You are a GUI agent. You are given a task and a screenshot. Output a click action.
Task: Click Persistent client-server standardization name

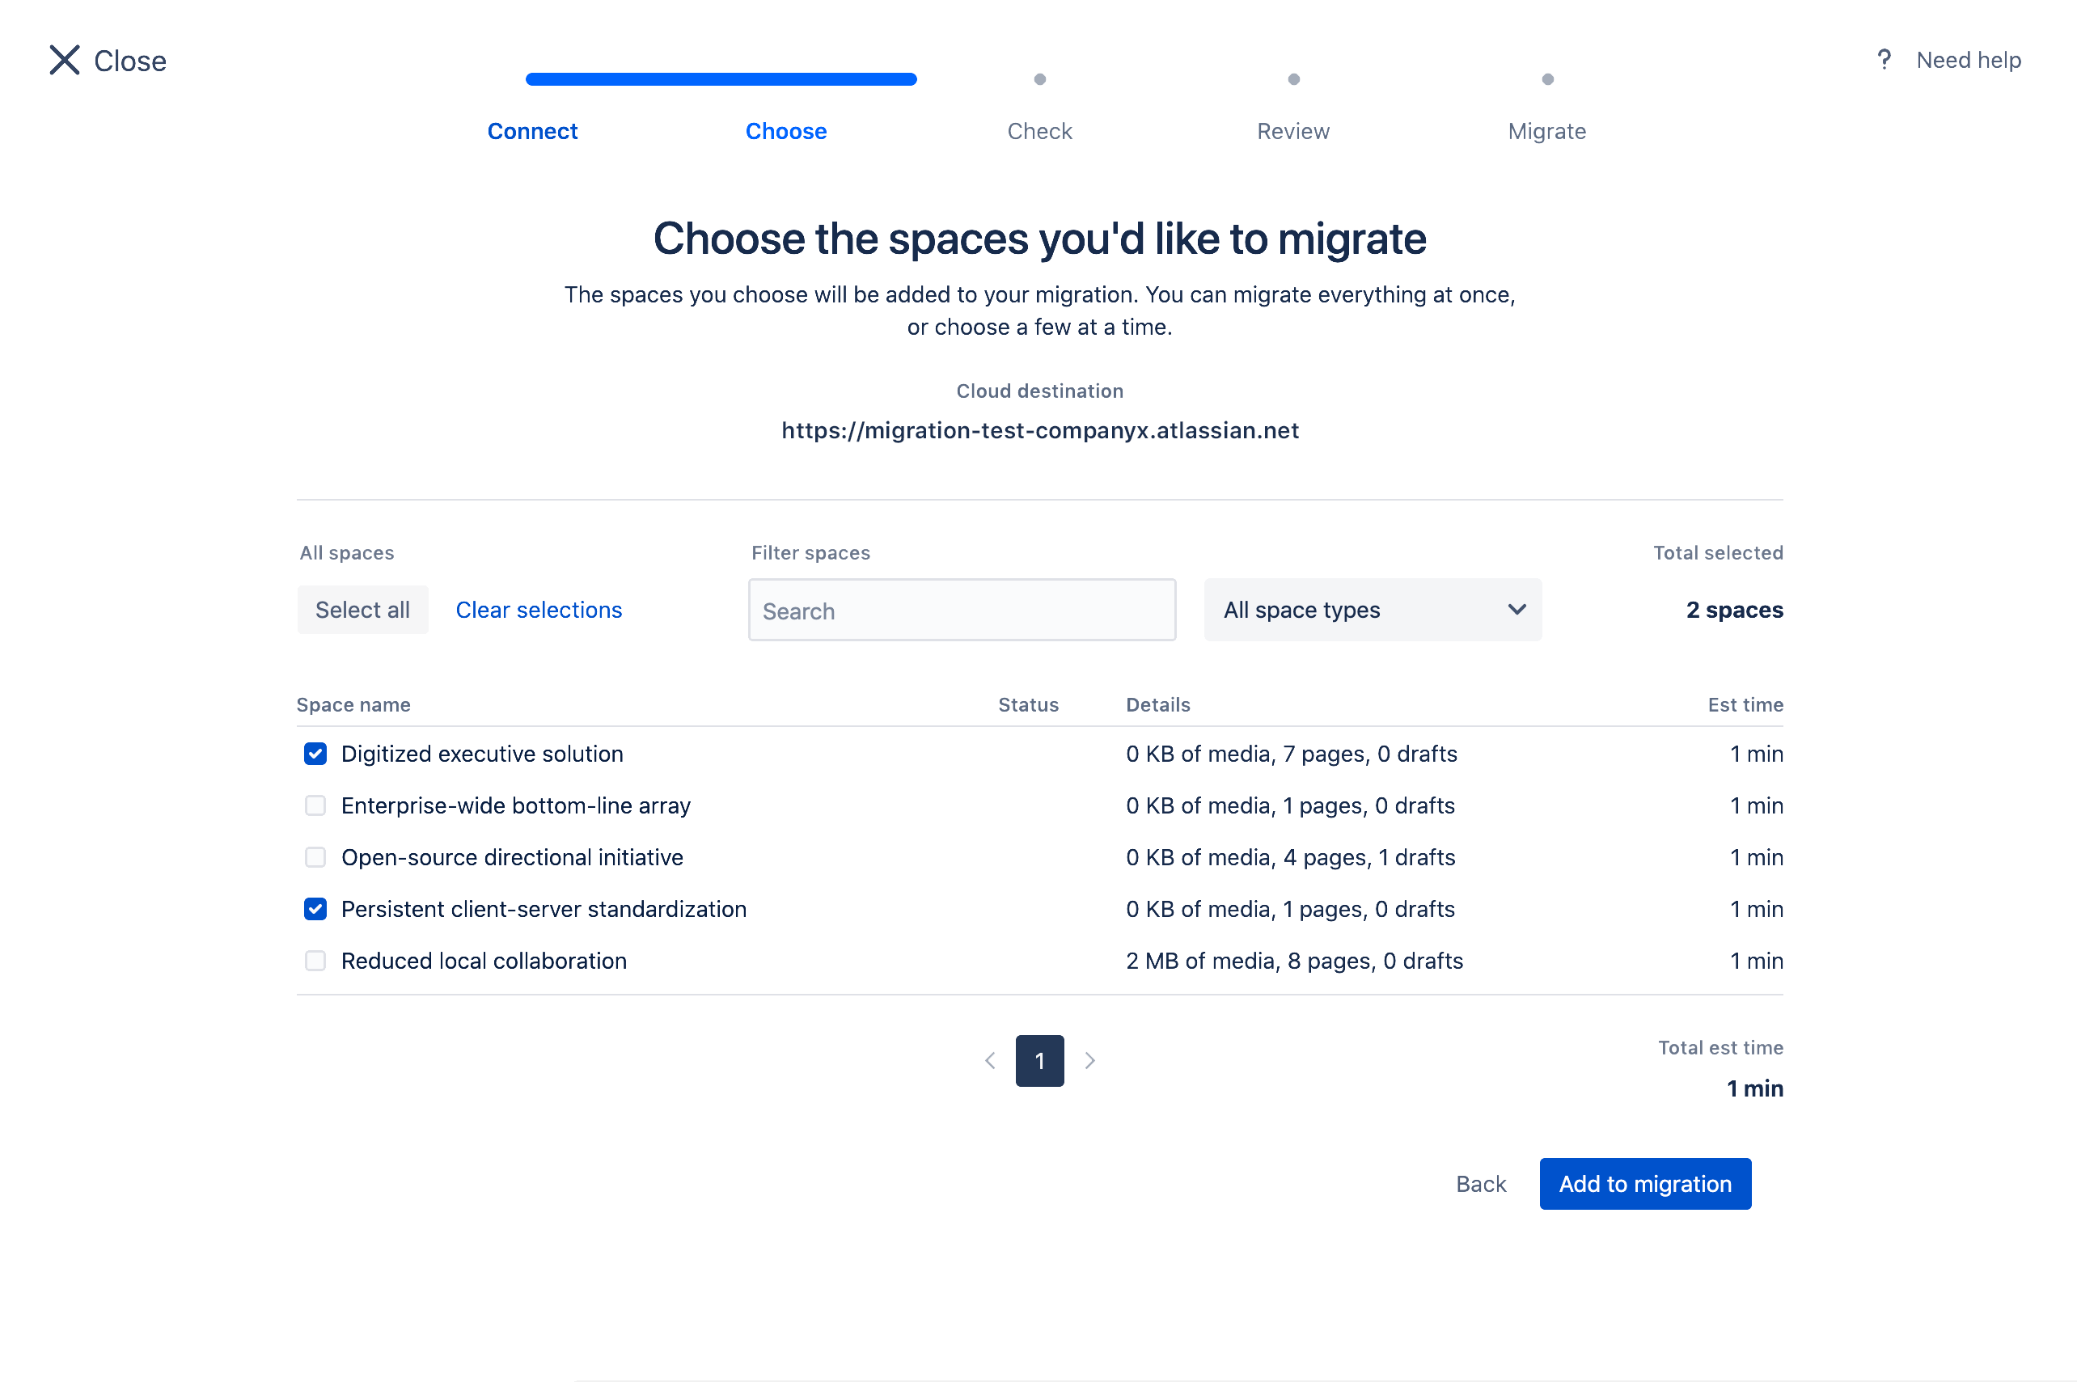[x=543, y=909]
